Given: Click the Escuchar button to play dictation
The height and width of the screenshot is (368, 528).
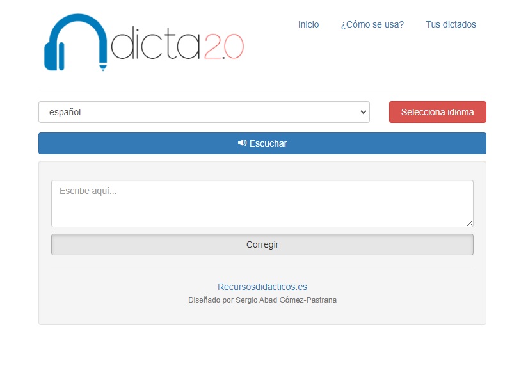Looking at the screenshot, I should click(x=262, y=143).
